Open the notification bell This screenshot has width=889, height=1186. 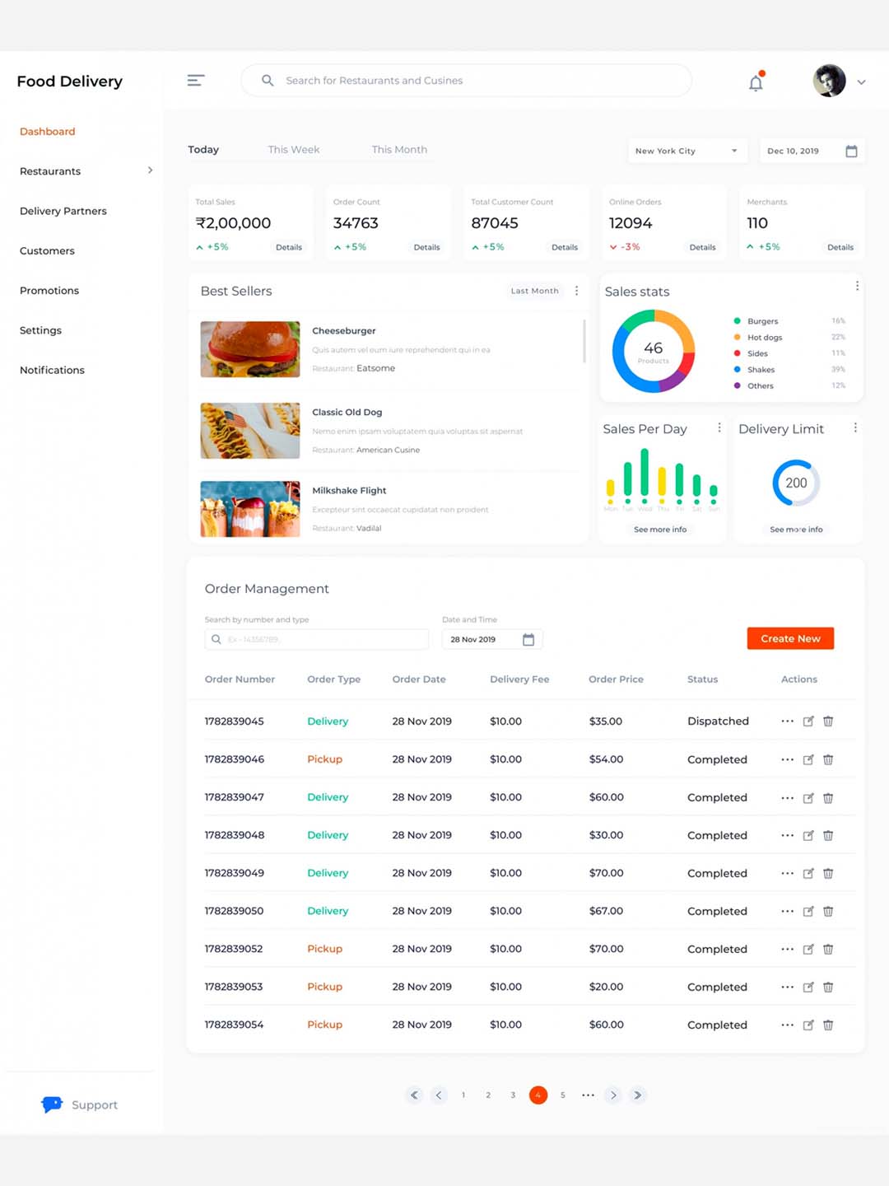click(756, 82)
